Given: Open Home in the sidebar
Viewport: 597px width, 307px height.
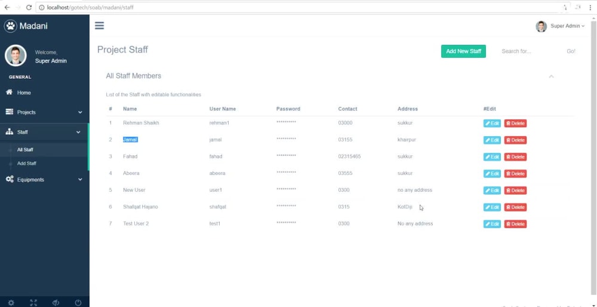Looking at the screenshot, I should [x=44, y=93].
